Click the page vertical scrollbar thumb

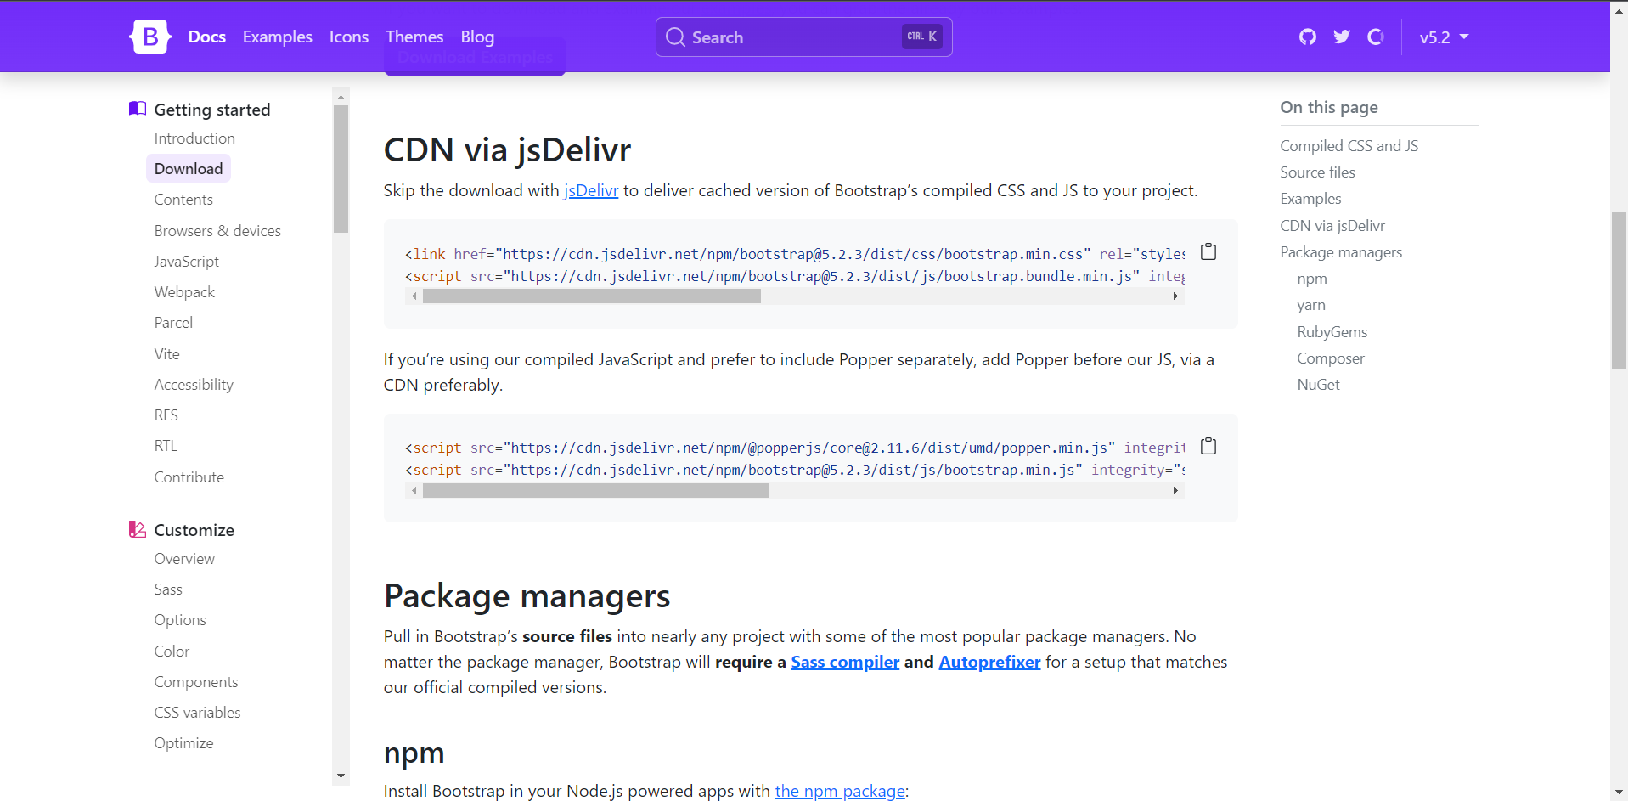[1619, 291]
